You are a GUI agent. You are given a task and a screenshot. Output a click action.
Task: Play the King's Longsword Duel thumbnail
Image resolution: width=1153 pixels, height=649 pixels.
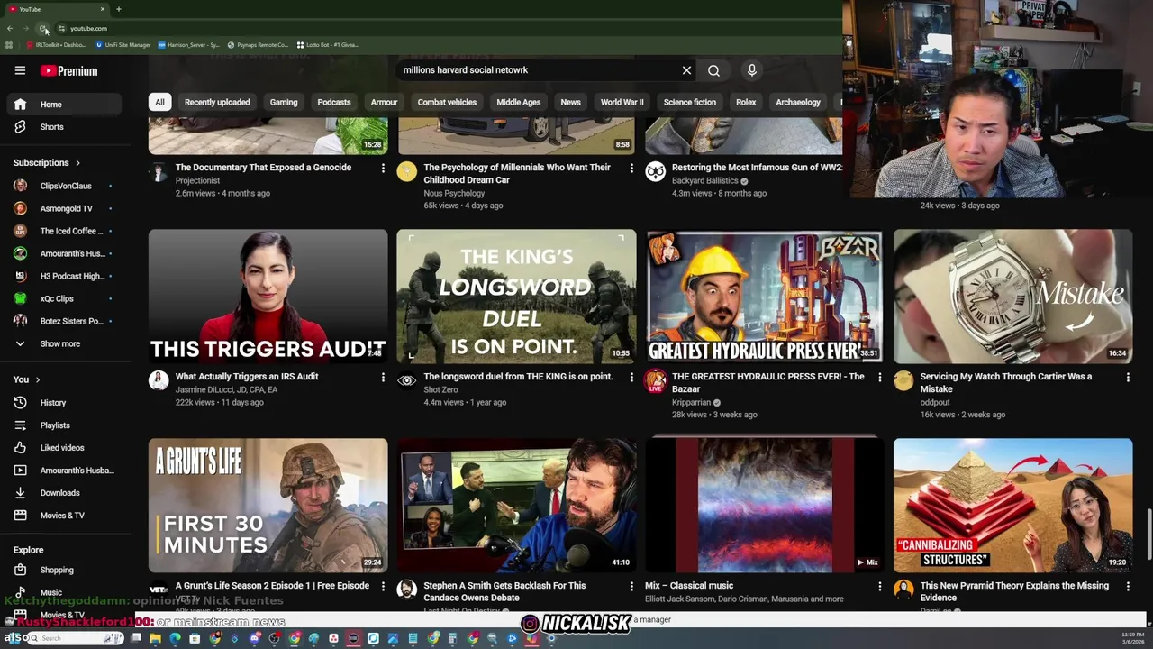[516, 297]
